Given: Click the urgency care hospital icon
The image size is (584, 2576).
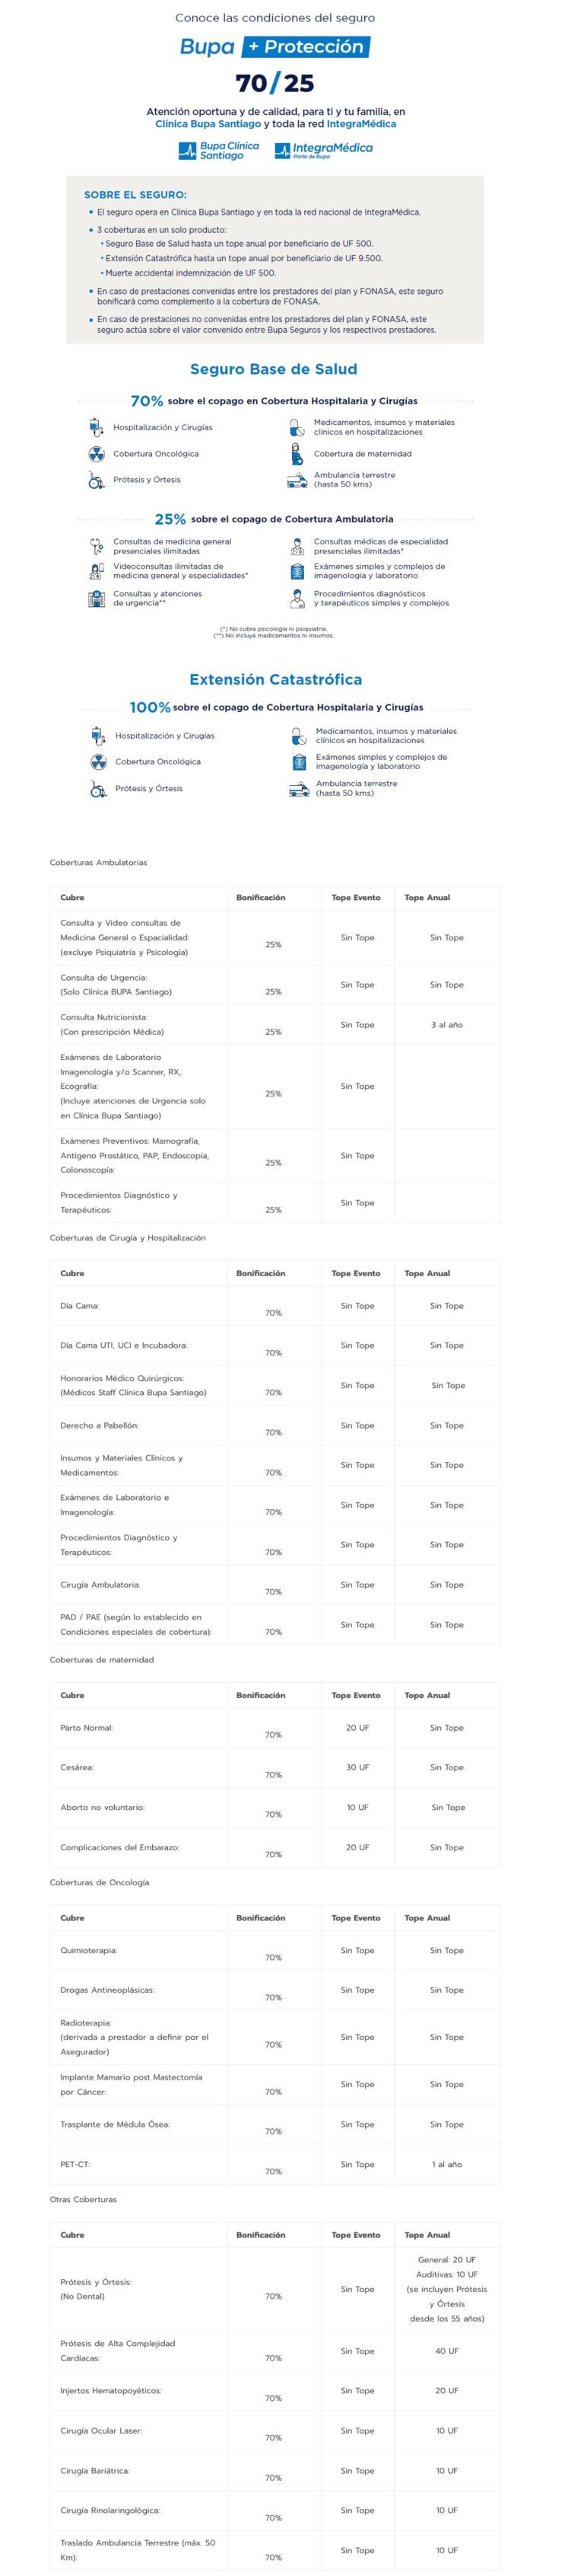Looking at the screenshot, I should (96, 598).
